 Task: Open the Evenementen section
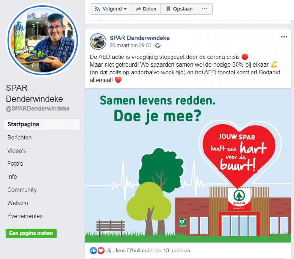click(x=25, y=216)
